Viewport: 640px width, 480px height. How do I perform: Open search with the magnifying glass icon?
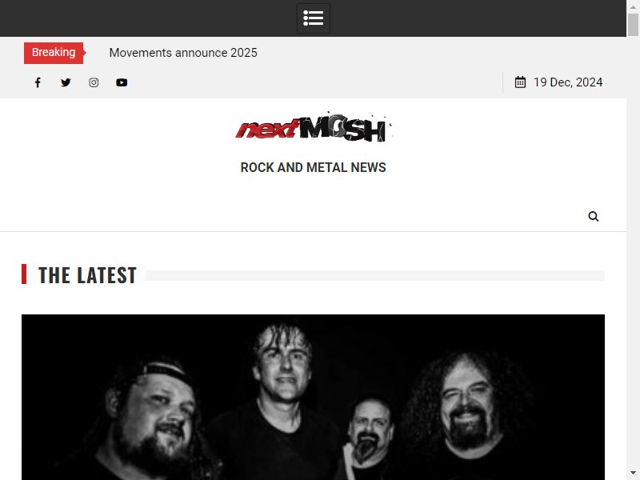(593, 216)
